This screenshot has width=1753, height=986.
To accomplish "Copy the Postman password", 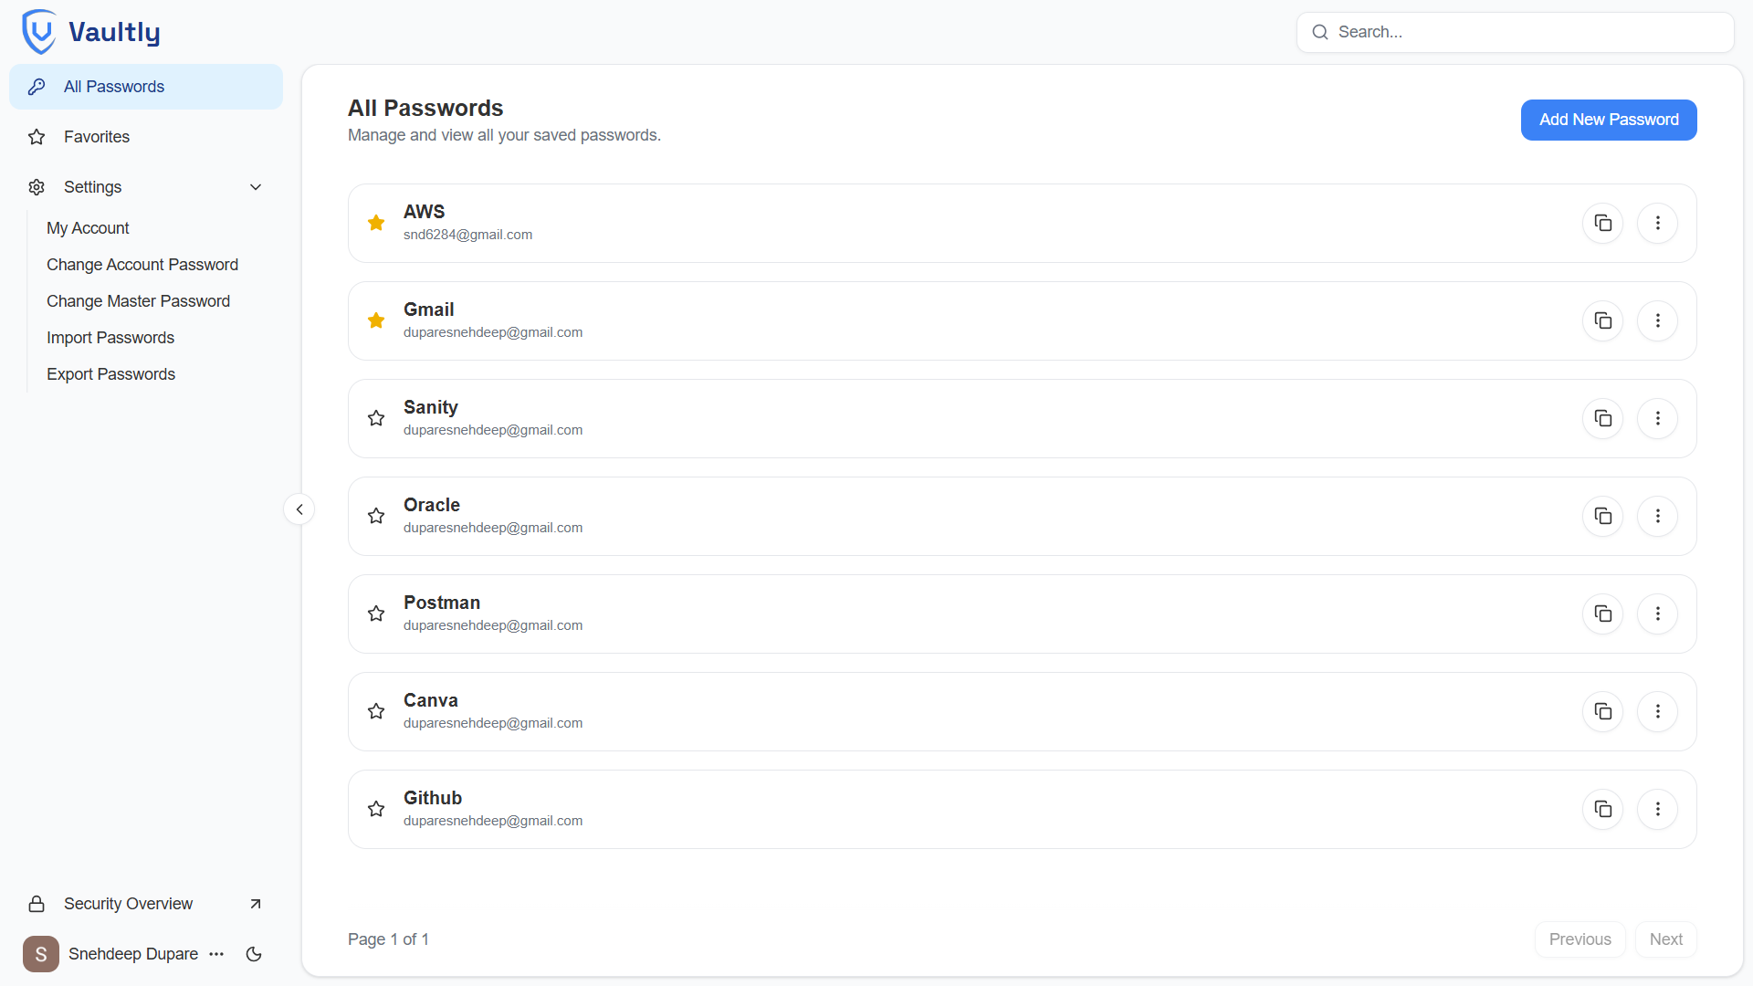I will 1602,614.
